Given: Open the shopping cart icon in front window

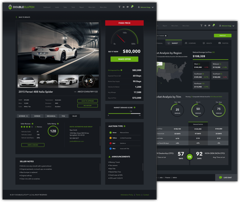Looking at the screenshot, I should [132, 7].
